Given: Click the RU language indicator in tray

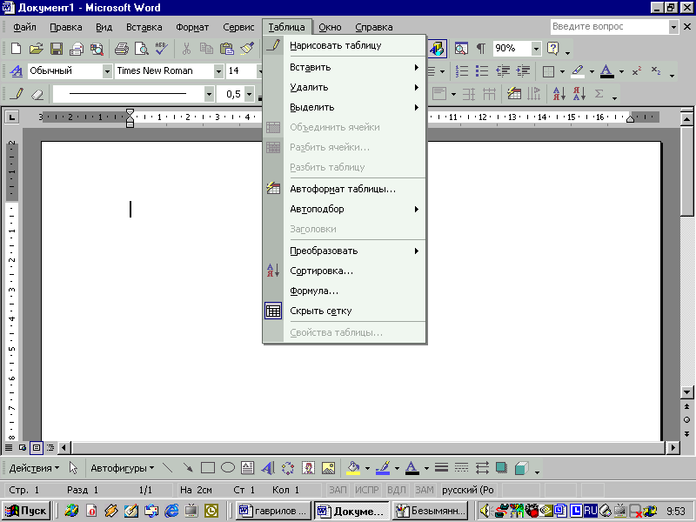Looking at the screenshot, I should point(590,511).
